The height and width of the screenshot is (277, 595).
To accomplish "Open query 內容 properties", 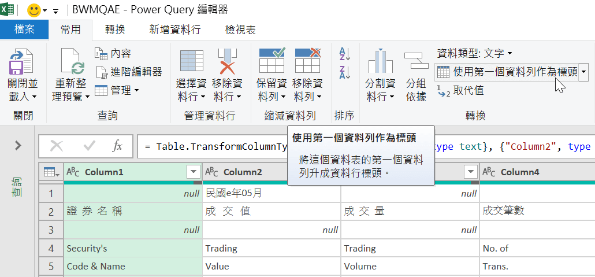I will (113, 54).
